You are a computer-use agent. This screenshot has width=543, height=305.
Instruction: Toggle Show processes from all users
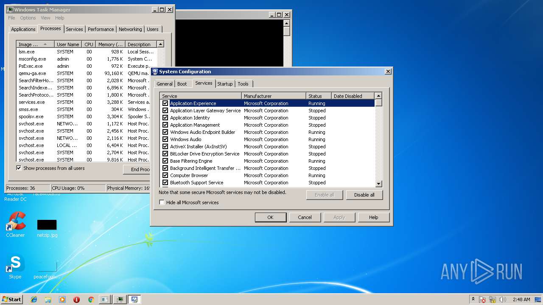point(19,168)
